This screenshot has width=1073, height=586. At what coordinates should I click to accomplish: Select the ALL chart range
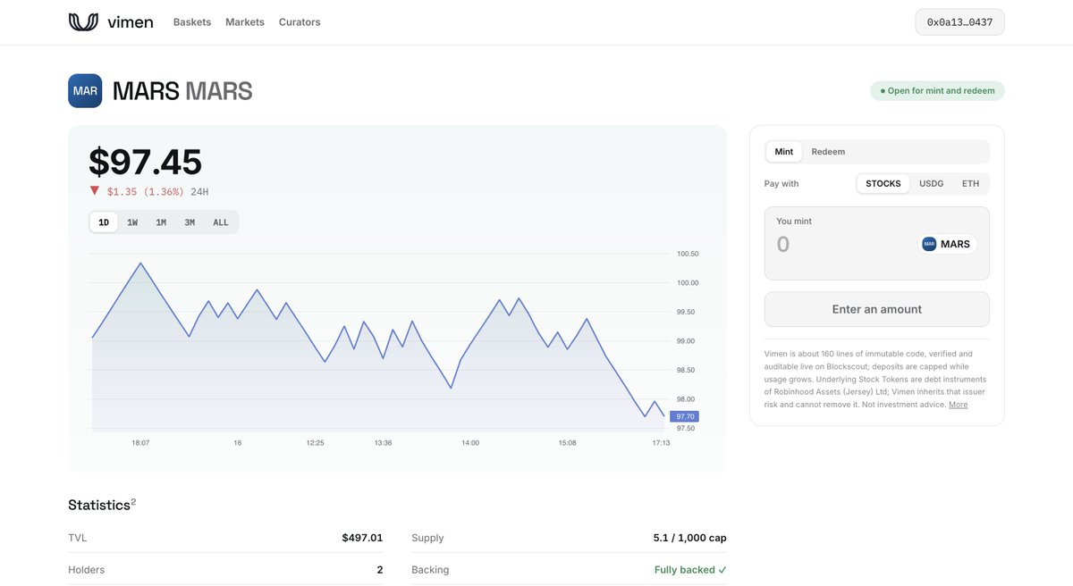click(x=221, y=222)
